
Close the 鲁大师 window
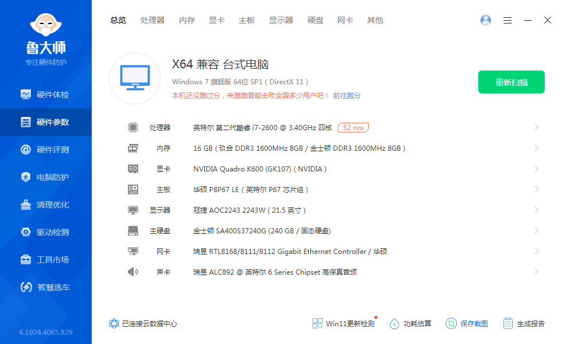pos(547,20)
